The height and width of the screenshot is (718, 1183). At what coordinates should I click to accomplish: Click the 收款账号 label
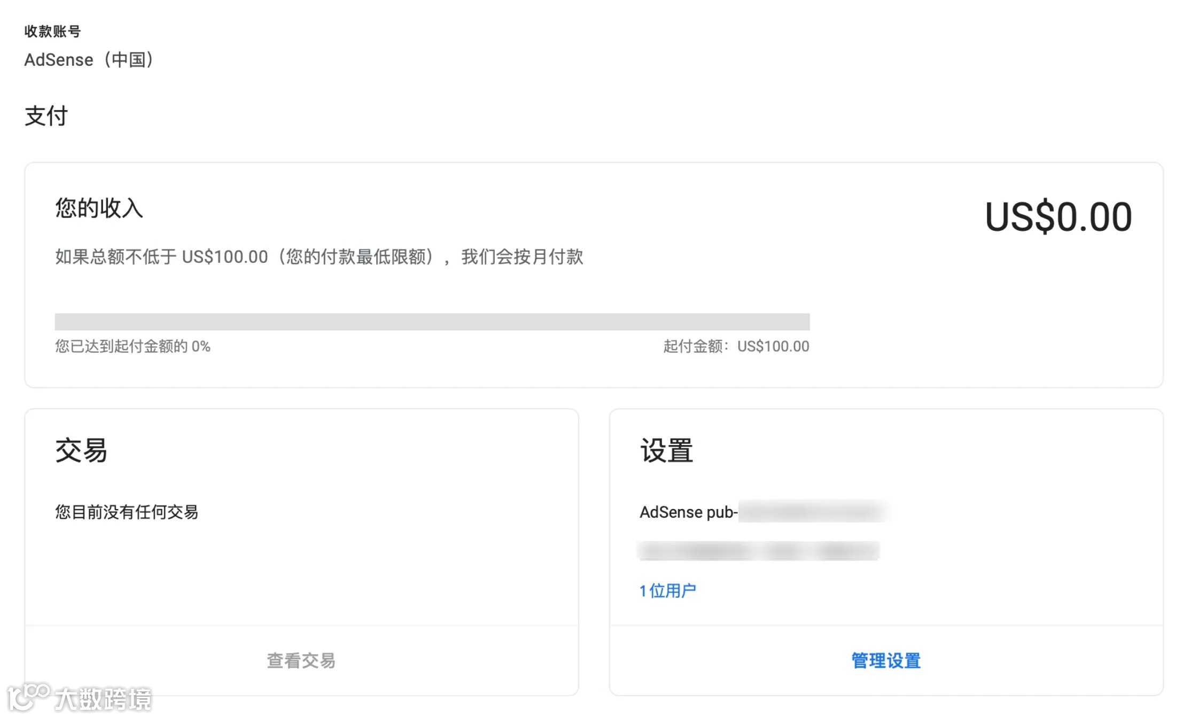click(x=52, y=32)
